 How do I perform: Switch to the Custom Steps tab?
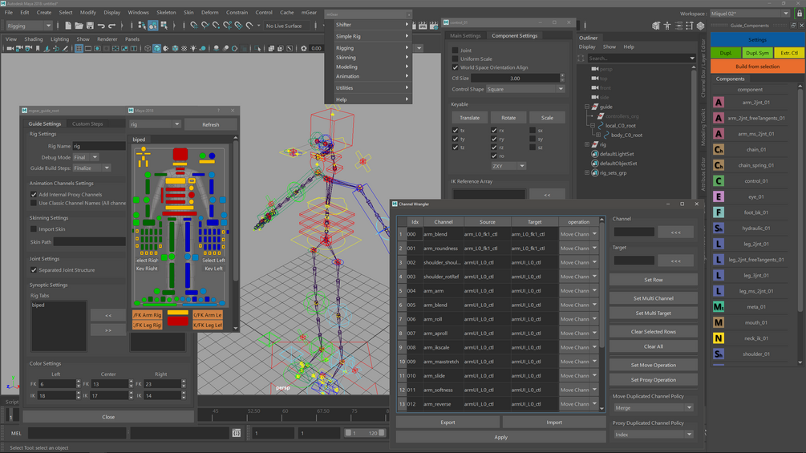87,123
